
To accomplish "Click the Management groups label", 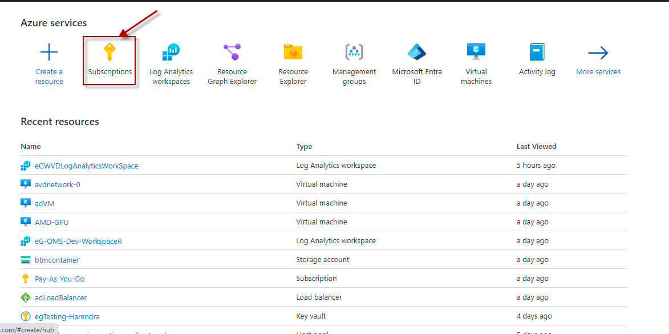I will 354,77.
